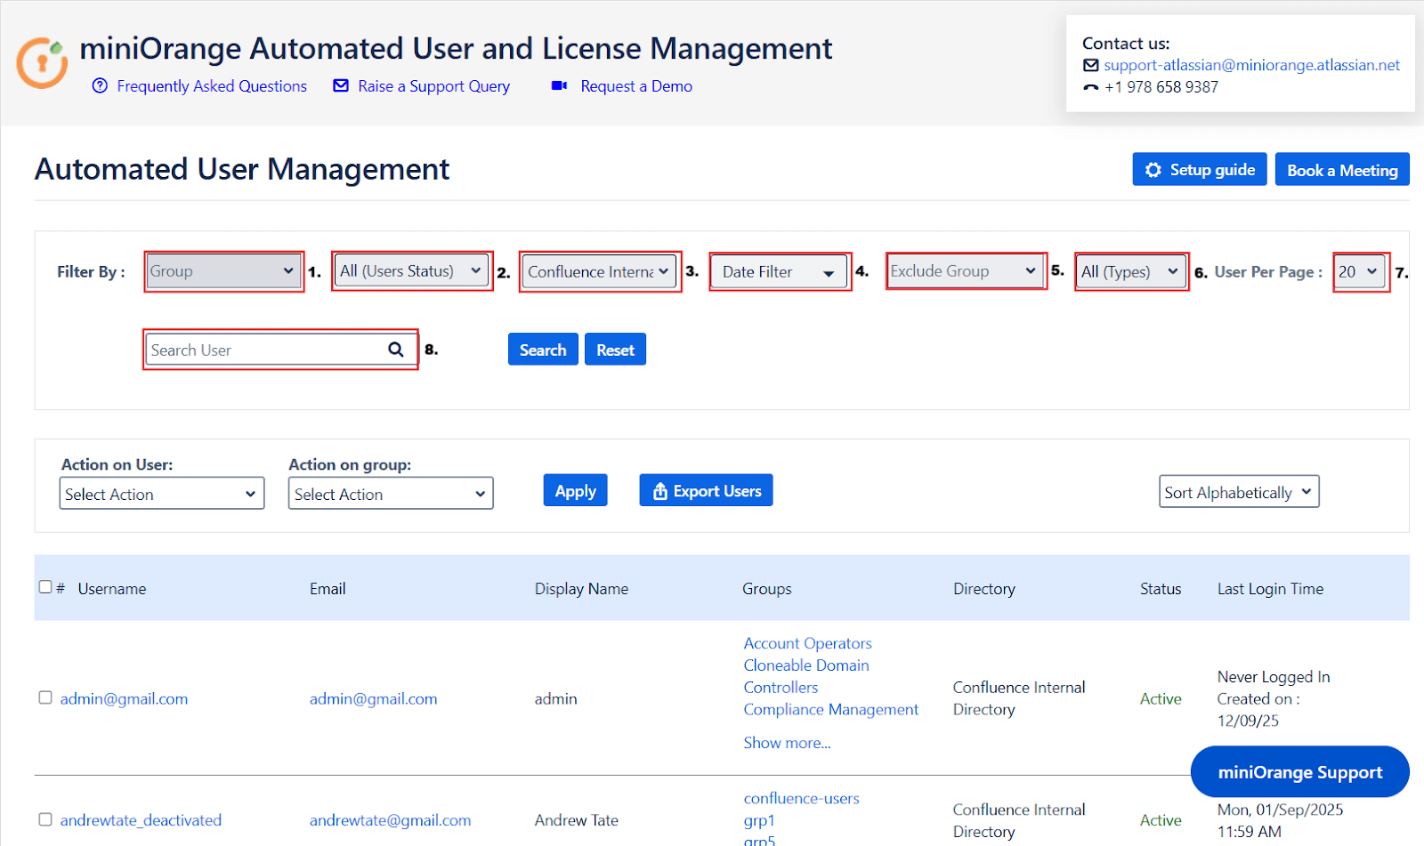Click the envelope icon beside Raise a Support Query
Image resolution: width=1424 pixels, height=846 pixels.
pos(341,85)
